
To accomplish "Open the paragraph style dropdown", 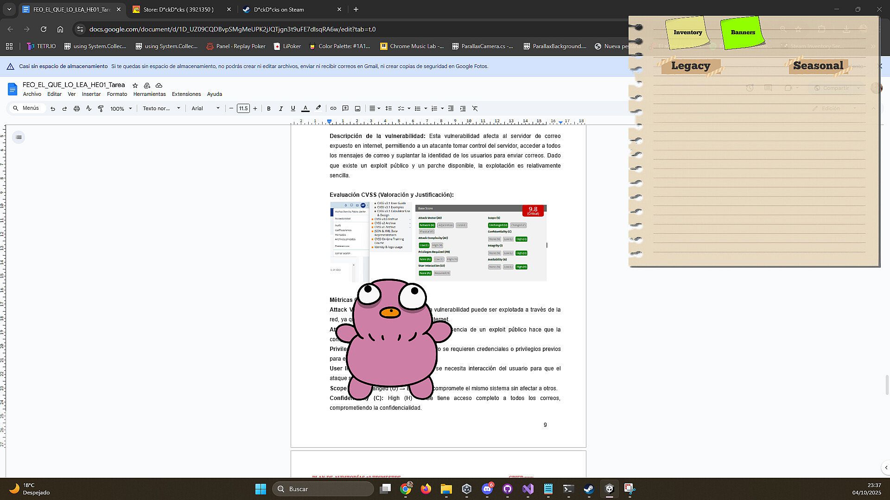I will [x=161, y=108].
